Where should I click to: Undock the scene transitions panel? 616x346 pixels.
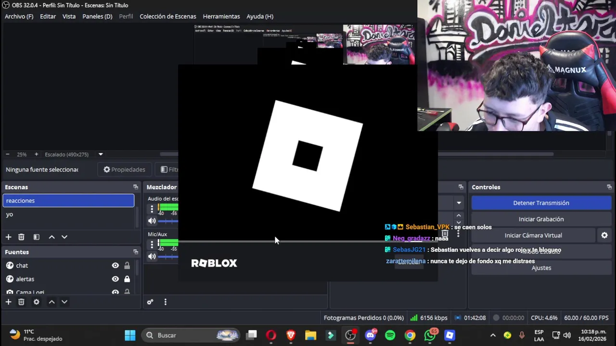coord(461,187)
